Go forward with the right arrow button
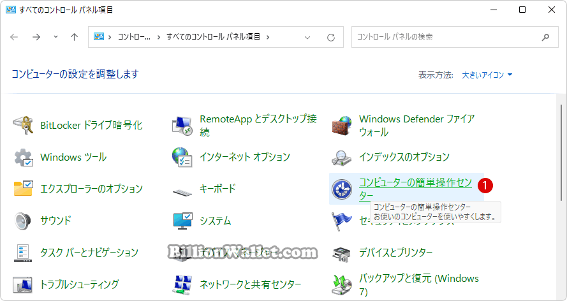This screenshot has width=567, height=301. pos(36,37)
